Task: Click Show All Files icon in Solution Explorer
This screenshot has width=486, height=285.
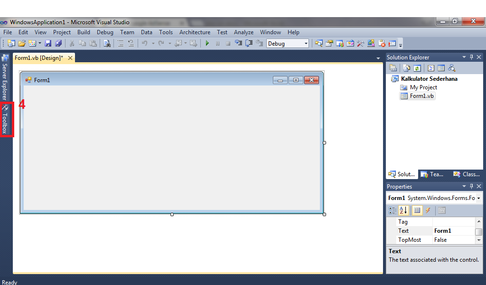Action: click(x=406, y=68)
